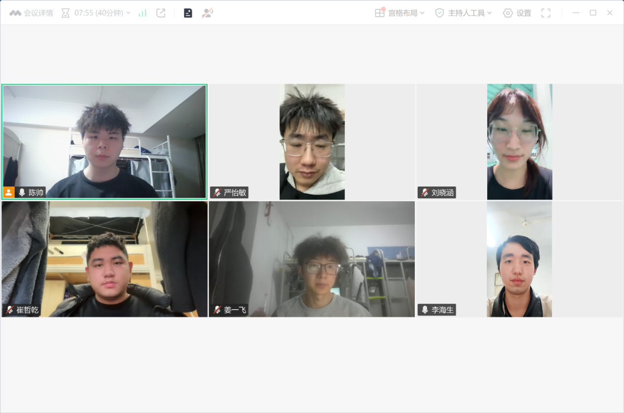This screenshot has height=413, width=624.
Task: Open the 宫格布局 grid layout dropdown
Action: point(400,13)
